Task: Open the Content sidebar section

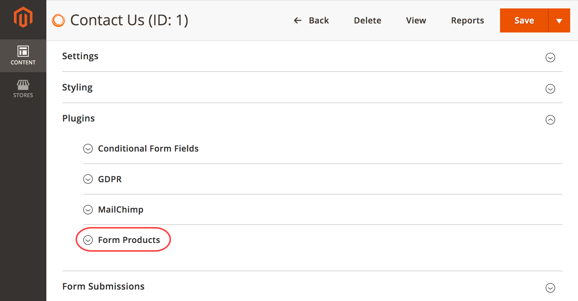Action: [23, 56]
